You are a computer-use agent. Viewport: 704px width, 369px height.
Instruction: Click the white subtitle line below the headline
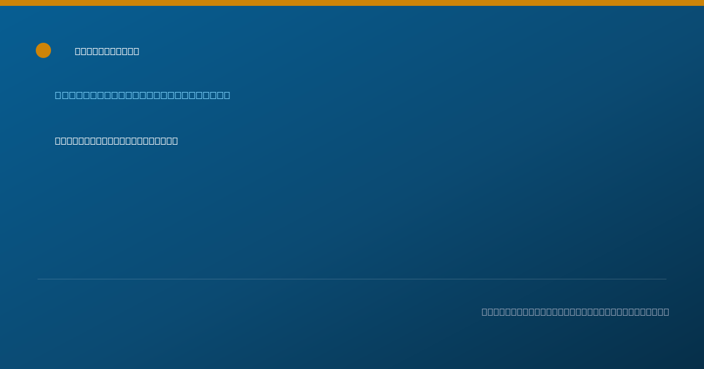[x=116, y=141]
